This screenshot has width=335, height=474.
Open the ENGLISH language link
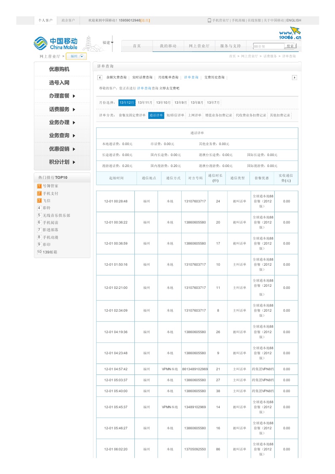pyautogui.click(x=294, y=21)
